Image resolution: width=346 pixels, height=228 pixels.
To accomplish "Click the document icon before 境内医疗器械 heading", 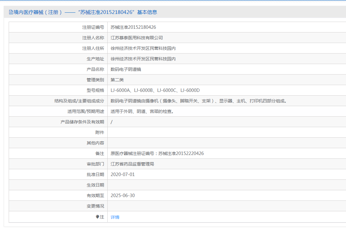I will coord(11,12).
